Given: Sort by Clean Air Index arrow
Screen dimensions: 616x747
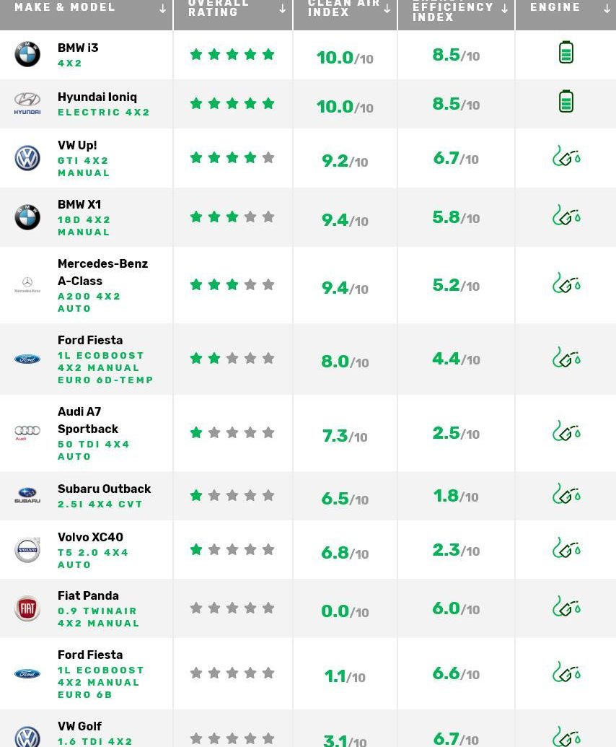Looking at the screenshot, I should (x=387, y=9).
